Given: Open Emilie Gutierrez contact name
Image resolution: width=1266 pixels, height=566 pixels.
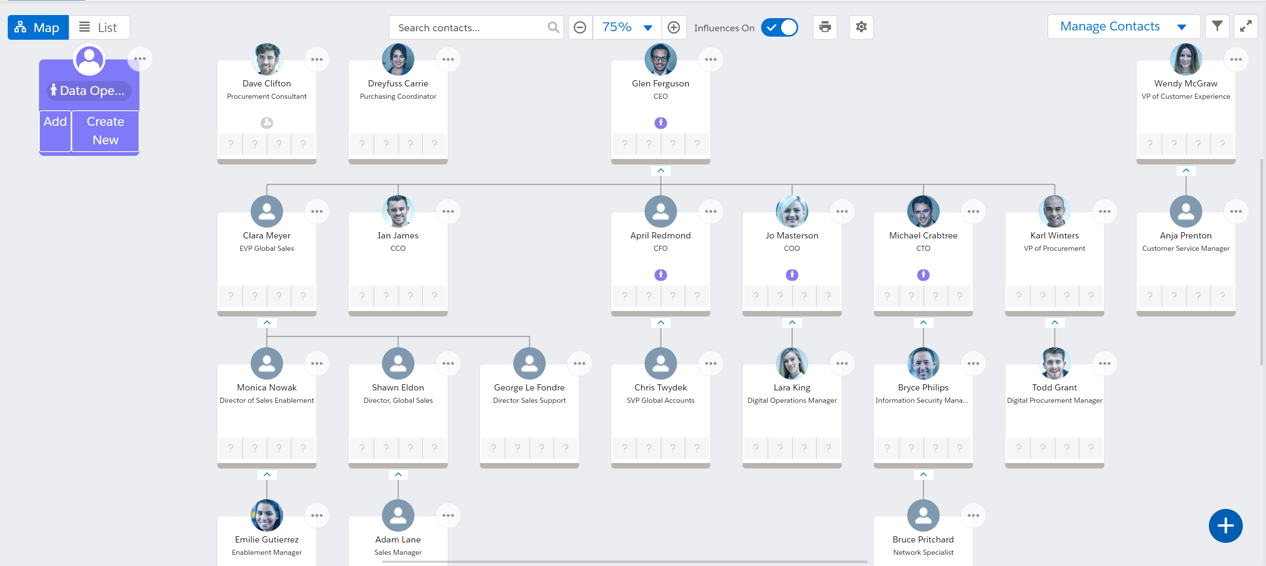Looking at the screenshot, I should [267, 540].
